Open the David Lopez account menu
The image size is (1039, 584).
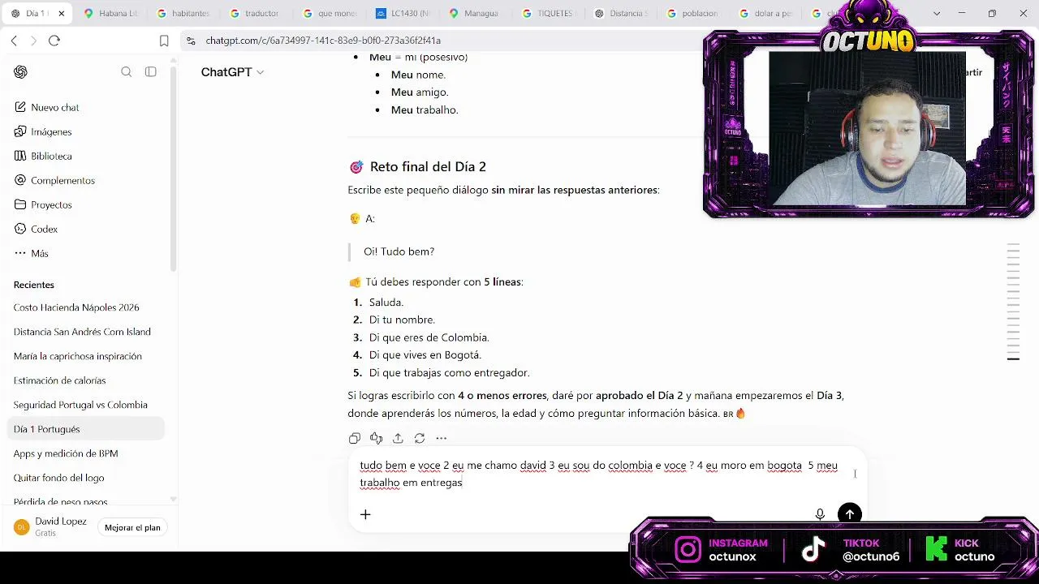(x=53, y=527)
